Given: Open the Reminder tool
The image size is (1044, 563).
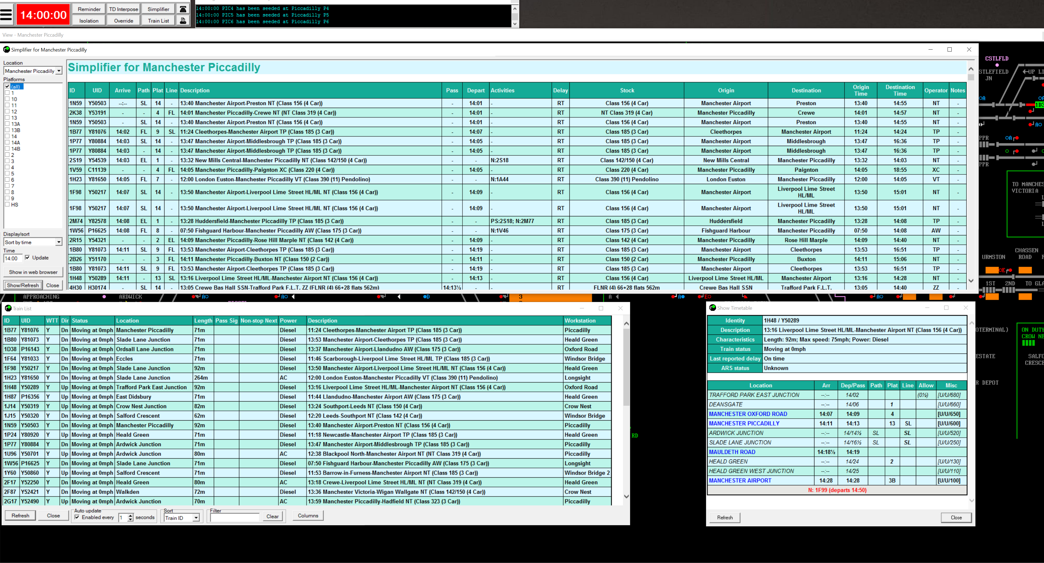Looking at the screenshot, I should [x=89, y=9].
